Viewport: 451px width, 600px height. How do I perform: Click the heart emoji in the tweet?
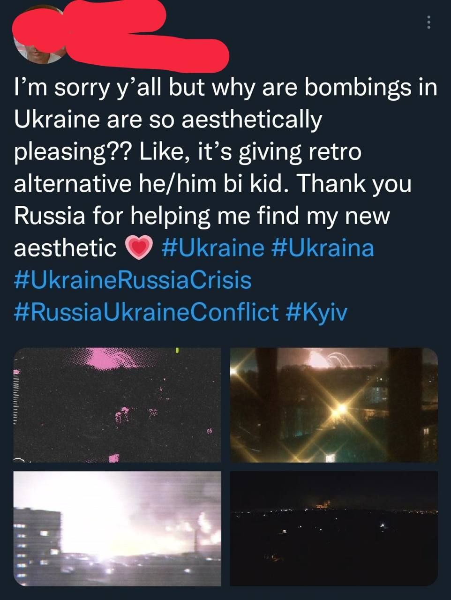coord(139,247)
